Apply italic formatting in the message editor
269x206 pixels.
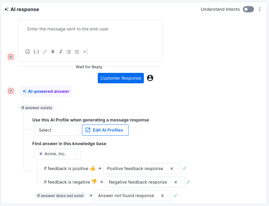(61, 52)
